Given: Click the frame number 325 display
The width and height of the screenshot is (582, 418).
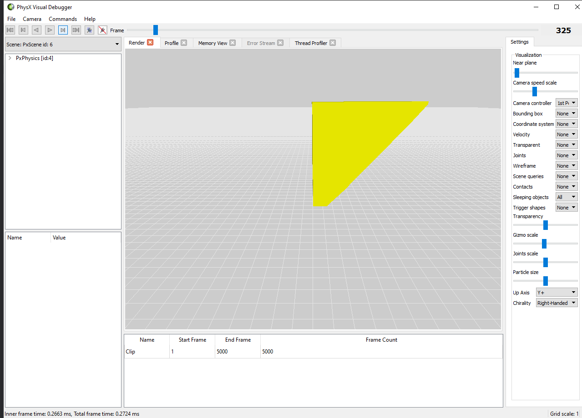Looking at the screenshot, I should [x=563, y=30].
